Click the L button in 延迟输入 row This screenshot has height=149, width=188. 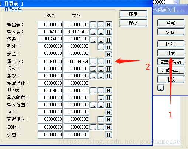pos(101,119)
